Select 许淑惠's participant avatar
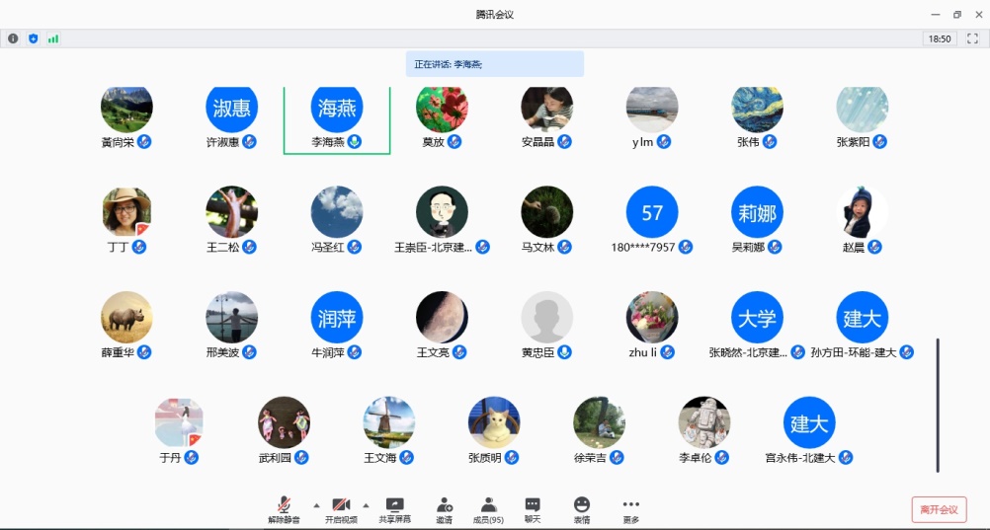The image size is (990, 530). (x=231, y=108)
